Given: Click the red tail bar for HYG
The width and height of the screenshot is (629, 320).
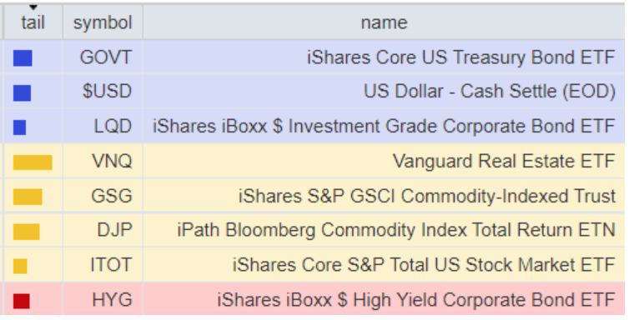Looking at the screenshot, I should click(21, 301).
